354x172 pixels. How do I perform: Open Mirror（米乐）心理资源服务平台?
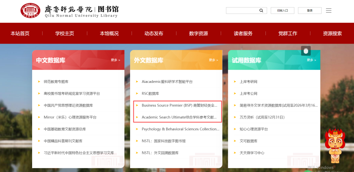70,117
